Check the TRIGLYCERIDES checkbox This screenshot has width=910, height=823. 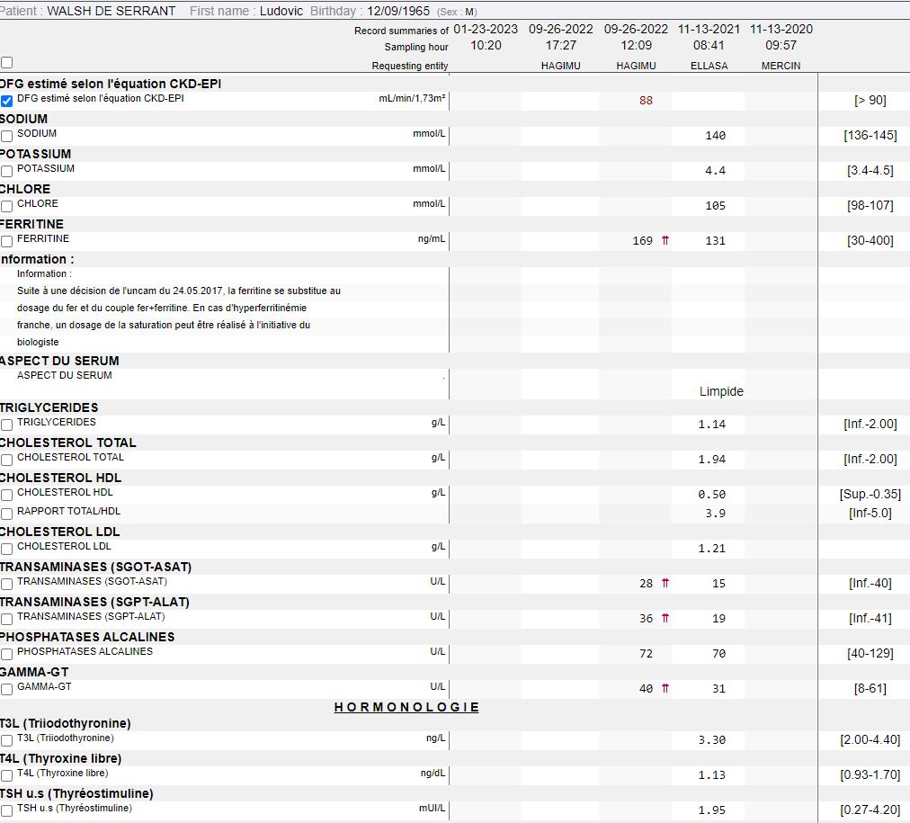(x=7, y=424)
